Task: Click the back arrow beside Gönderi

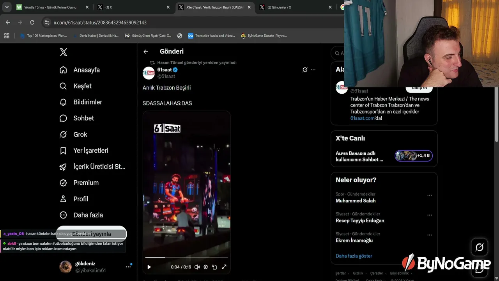Action: [x=146, y=52]
